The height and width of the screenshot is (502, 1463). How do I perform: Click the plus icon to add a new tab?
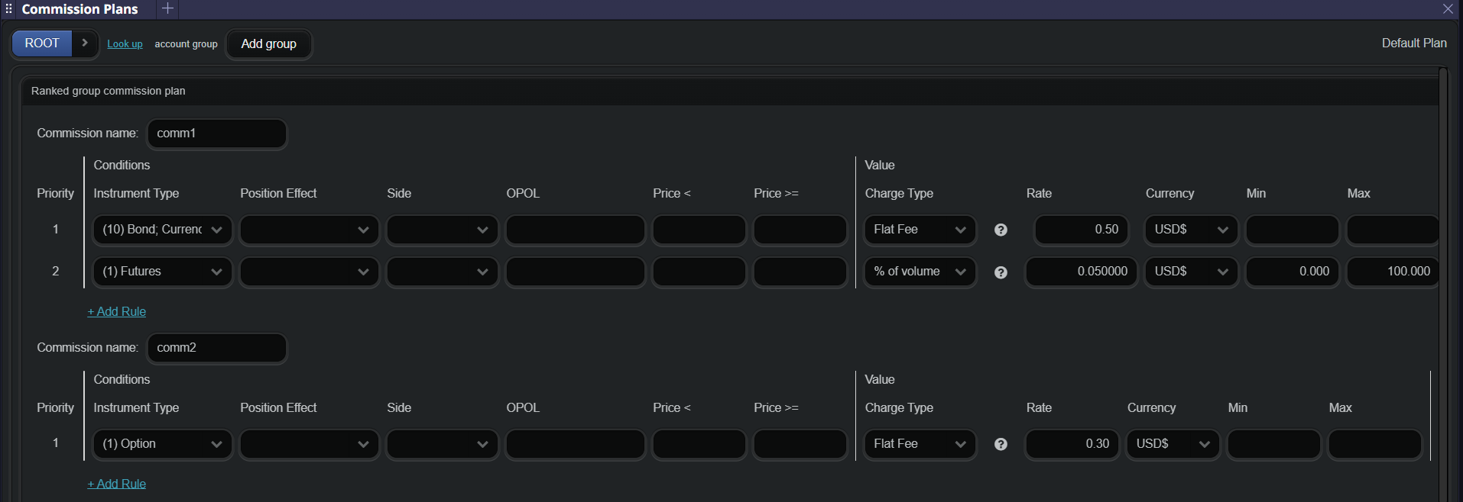[167, 9]
